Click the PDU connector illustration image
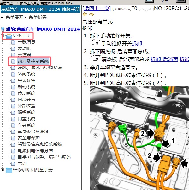Screen dimensions: 189x190 tap(139, 138)
